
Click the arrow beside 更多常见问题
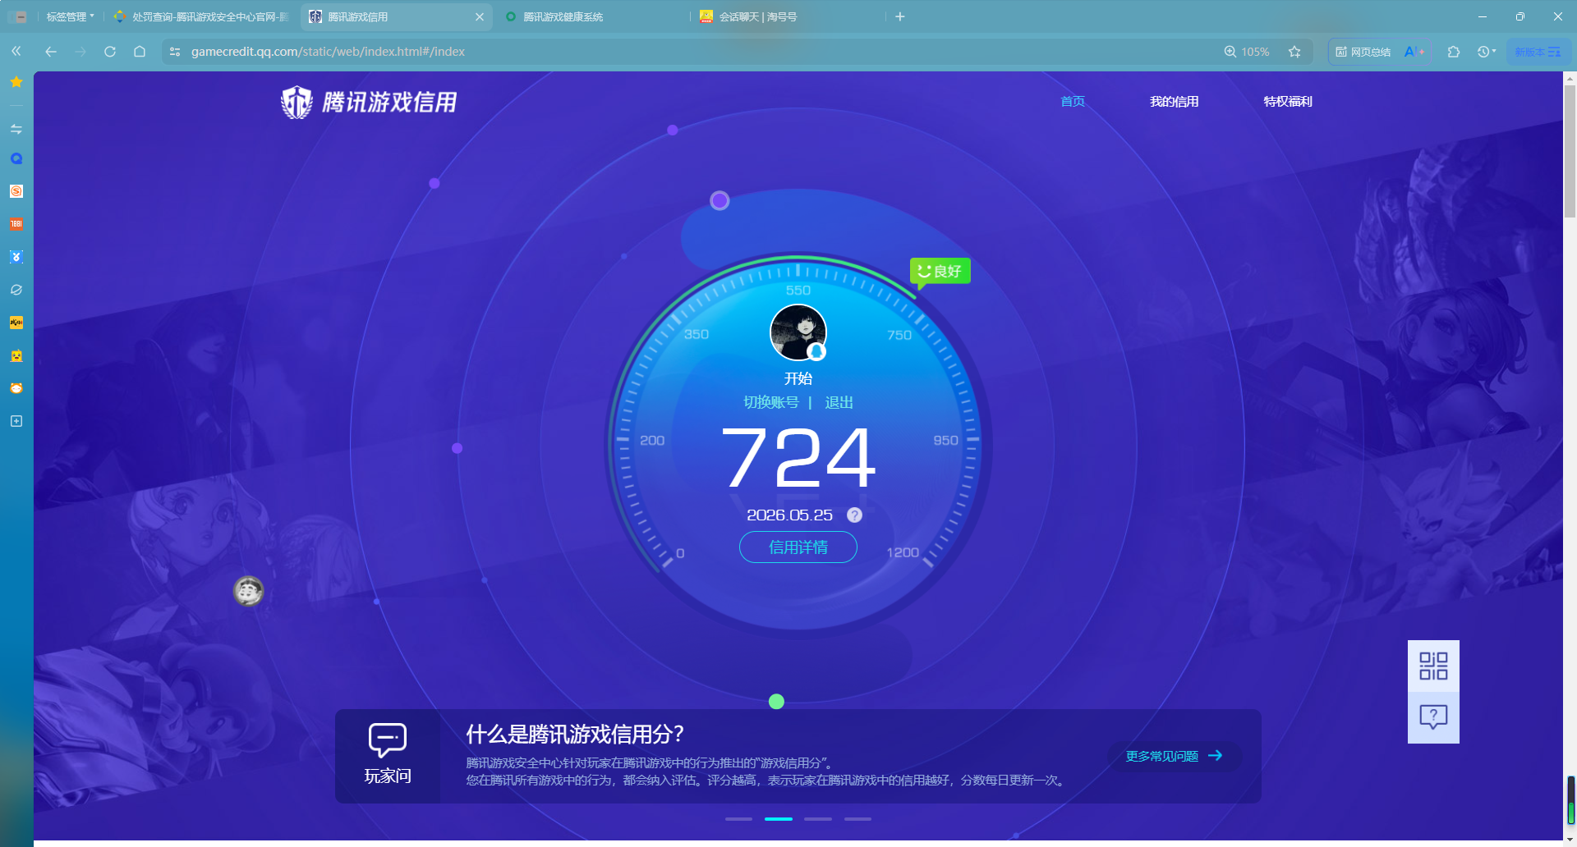click(x=1216, y=756)
